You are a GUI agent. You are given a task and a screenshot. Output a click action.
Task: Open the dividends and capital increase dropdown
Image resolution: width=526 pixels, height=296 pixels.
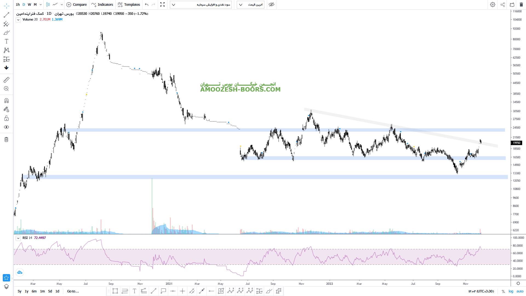(x=201, y=5)
